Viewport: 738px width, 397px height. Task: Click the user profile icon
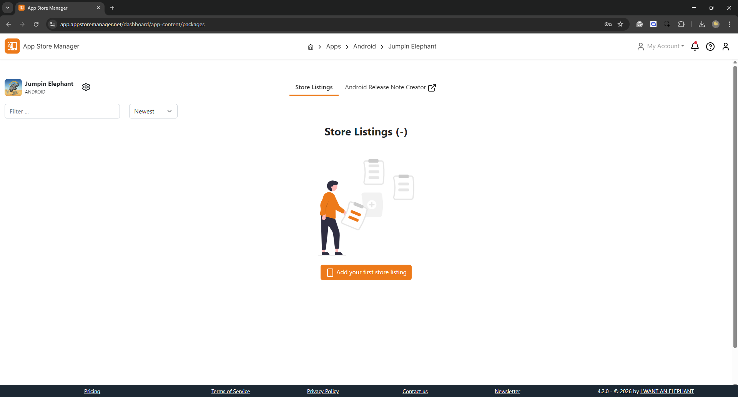click(x=725, y=47)
